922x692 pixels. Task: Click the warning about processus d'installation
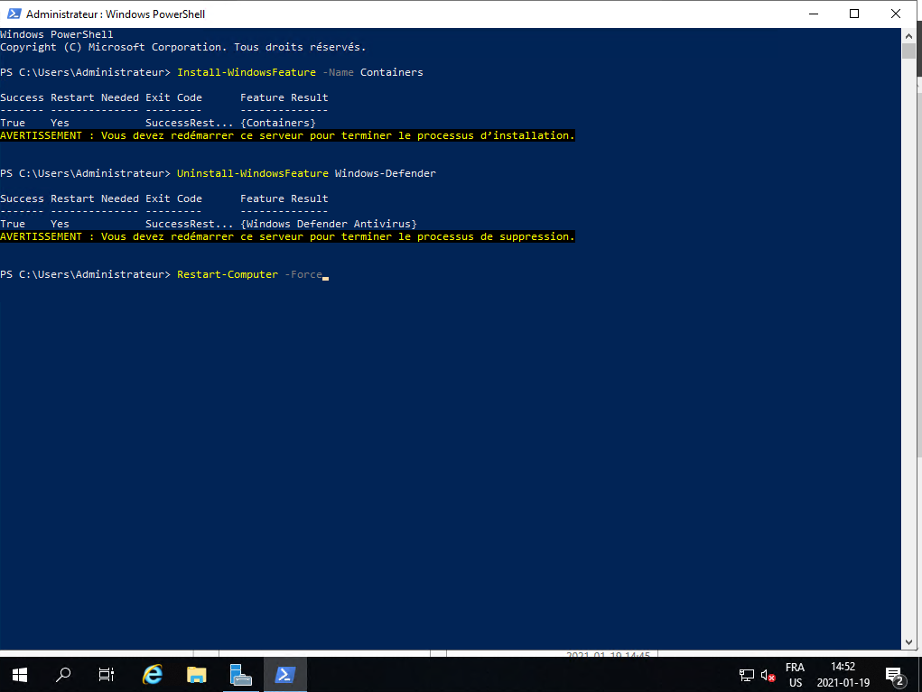click(x=287, y=135)
